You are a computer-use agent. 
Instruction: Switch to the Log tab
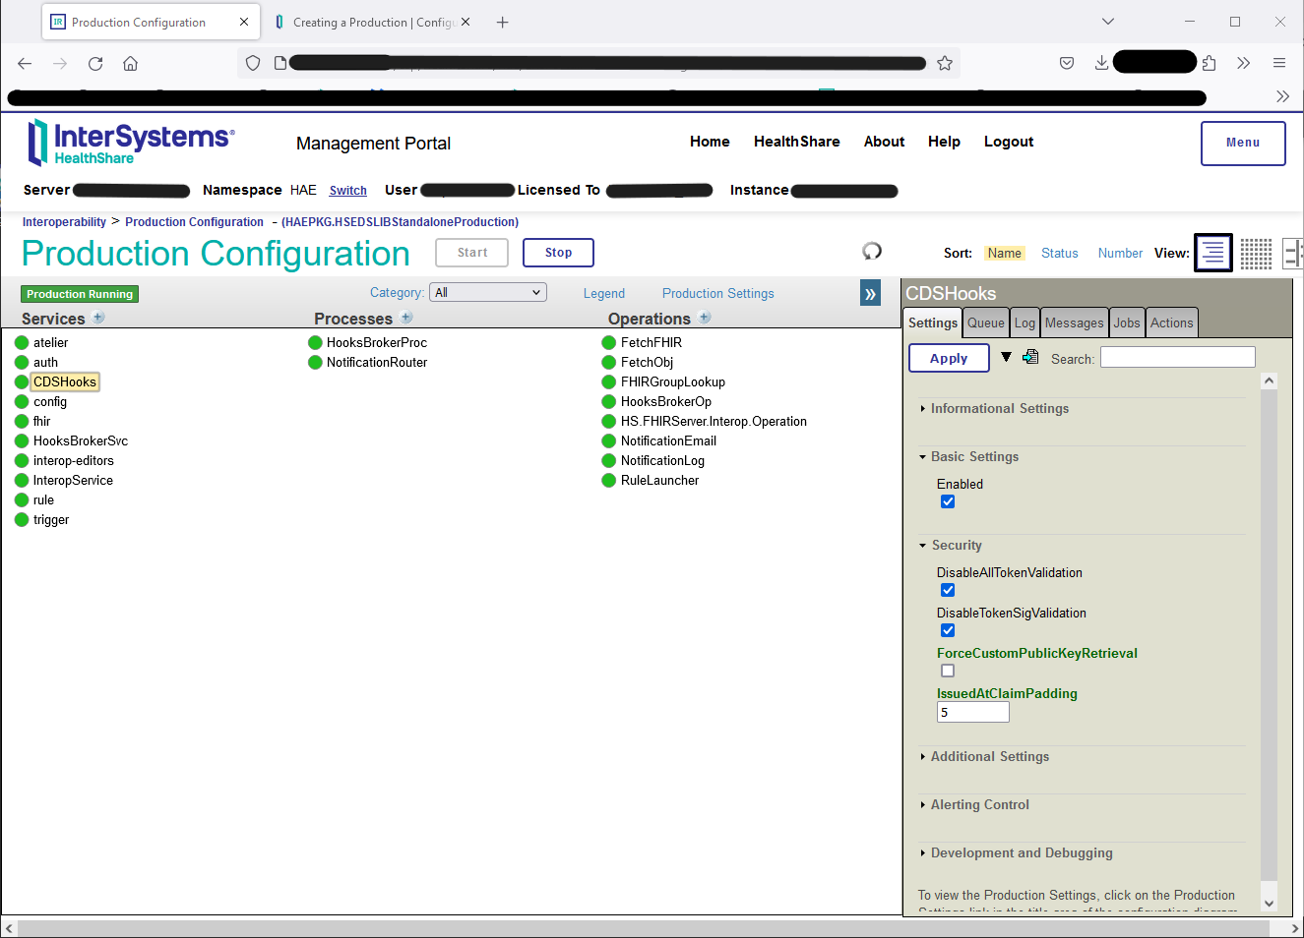click(1025, 322)
